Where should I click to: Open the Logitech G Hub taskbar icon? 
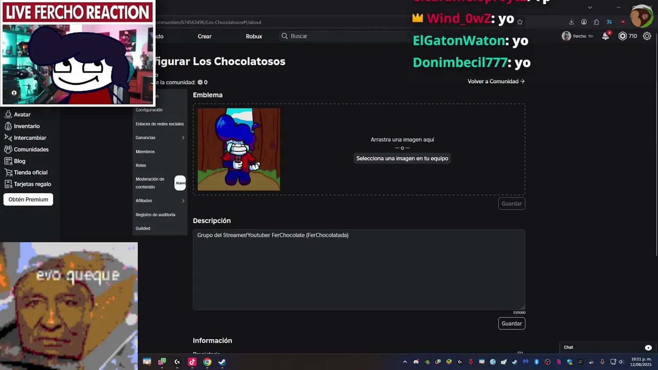pos(177,362)
